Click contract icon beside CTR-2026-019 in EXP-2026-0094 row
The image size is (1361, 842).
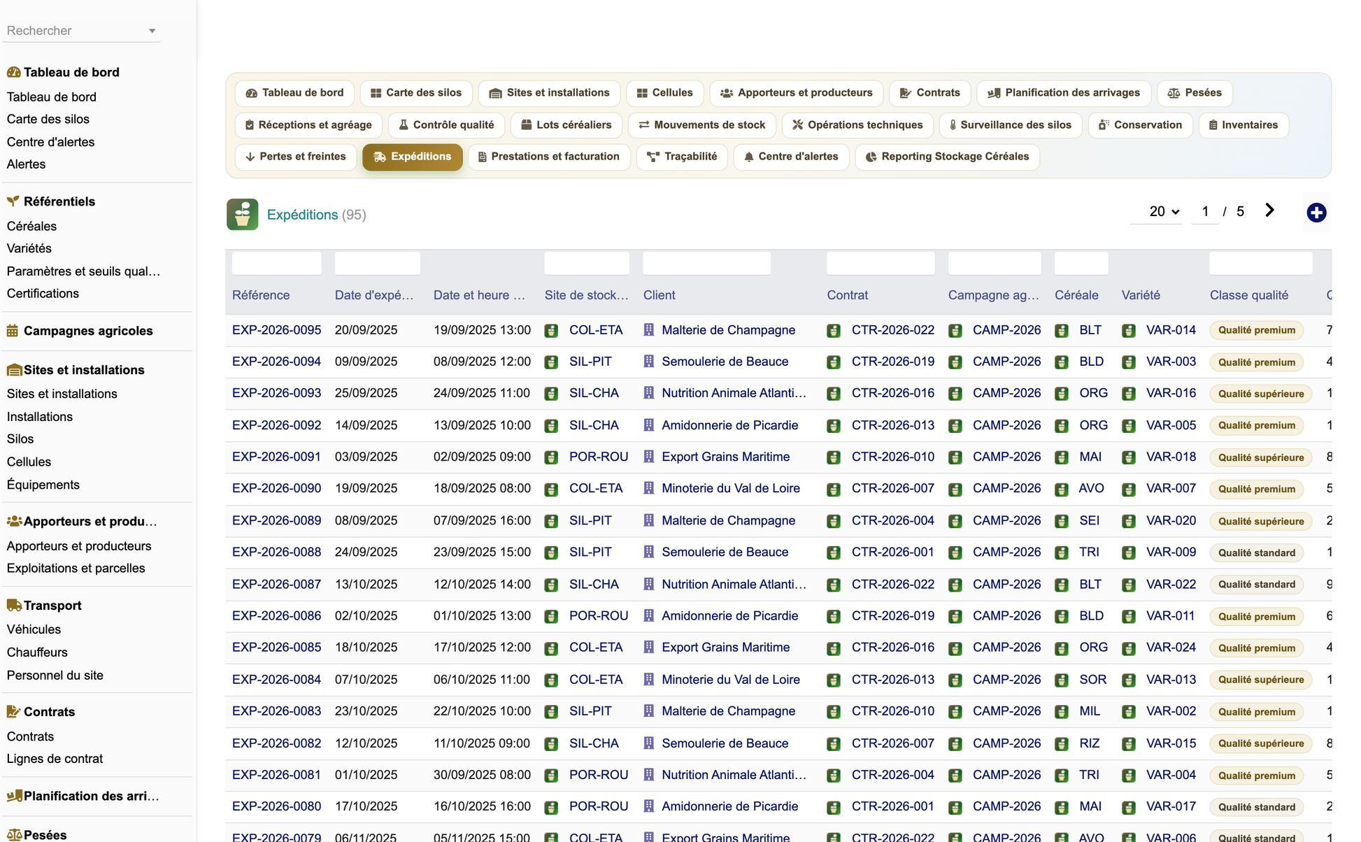click(x=834, y=362)
